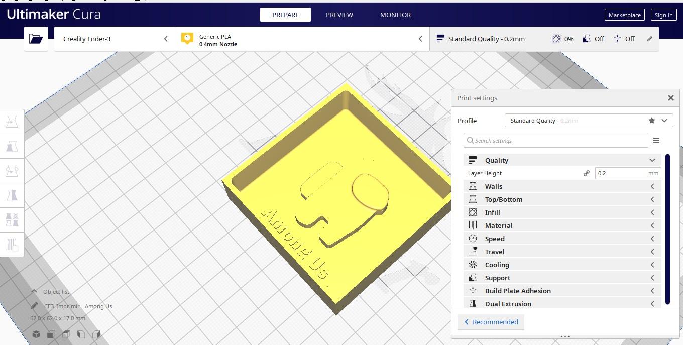Select the Scale tool in left toolbar
The width and height of the screenshot is (683, 345).
pyautogui.click(x=12, y=147)
